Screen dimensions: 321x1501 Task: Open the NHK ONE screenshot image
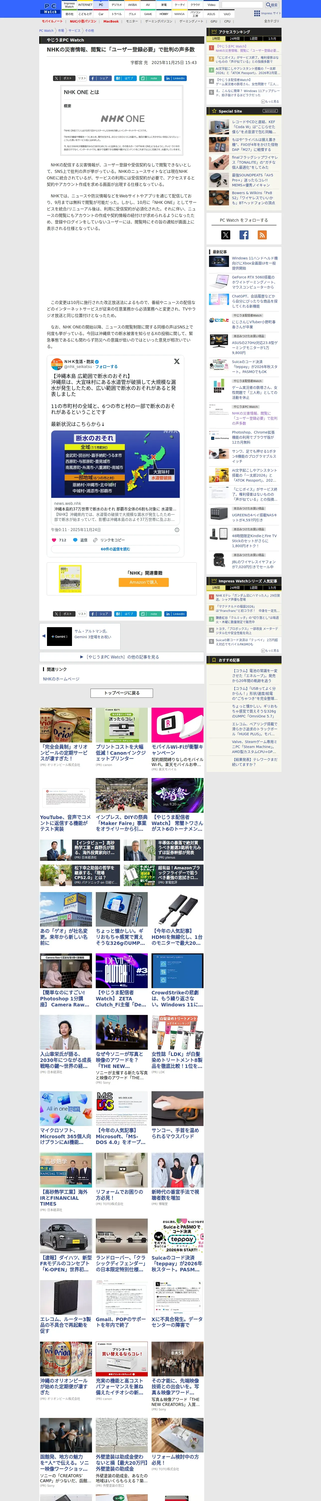(x=122, y=120)
